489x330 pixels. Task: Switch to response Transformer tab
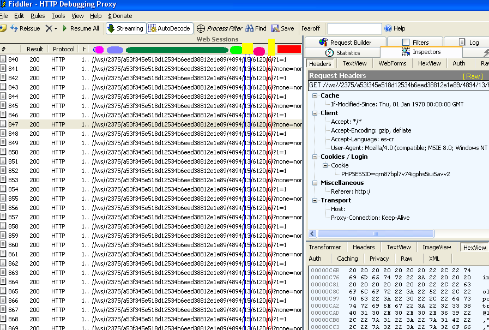click(x=325, y=247)
